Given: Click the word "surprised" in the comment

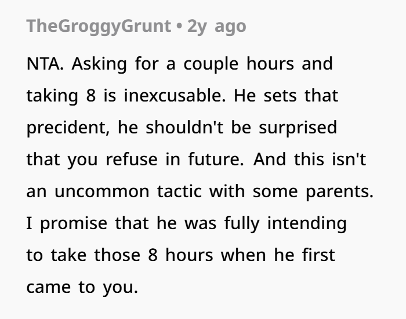Looking at the screenshot, I should click(x=298, y=128).
